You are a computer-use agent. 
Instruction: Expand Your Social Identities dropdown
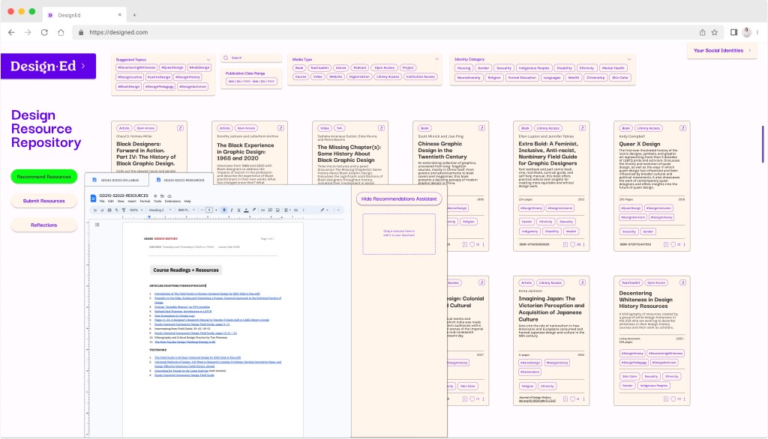click(x=721, y=50)
